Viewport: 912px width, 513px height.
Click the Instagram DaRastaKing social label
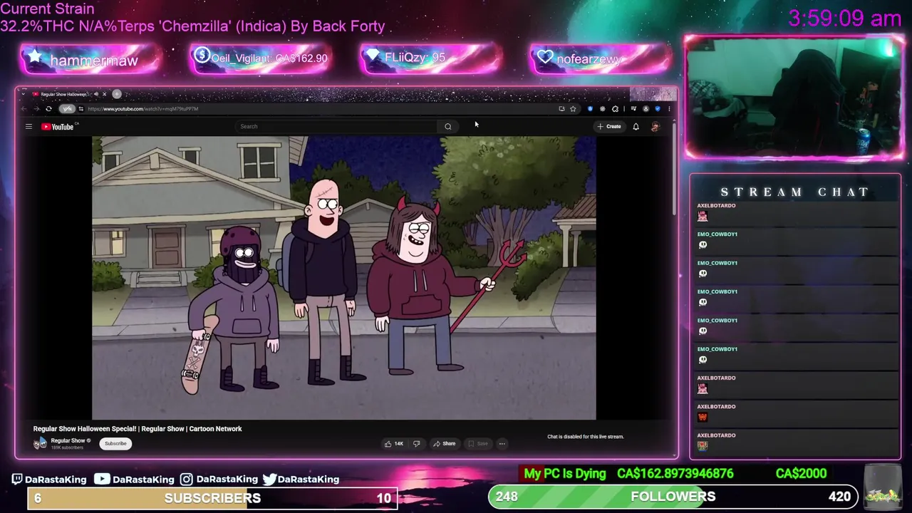[x=219, y=479]
